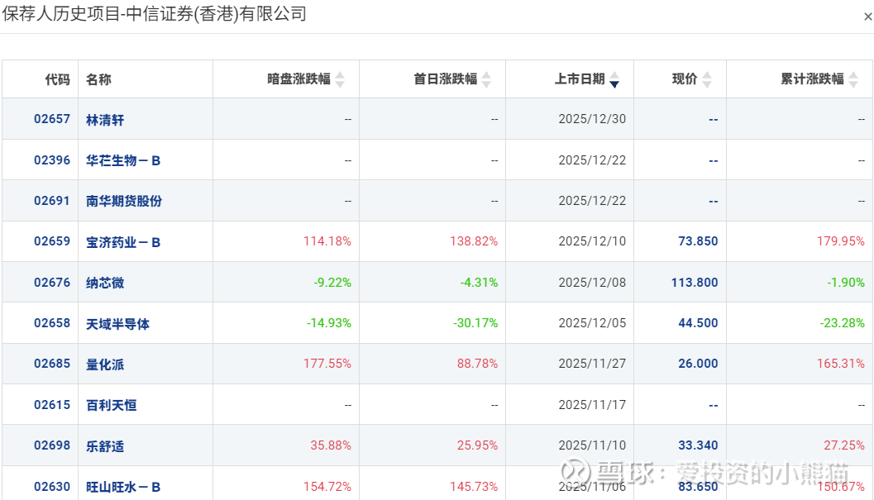The width and height of the screenshot is (874, 500).
Task: Click dialog title 保荐人历史项目-中信证券(香港)有限公司
Action: (x=155, y=13)
